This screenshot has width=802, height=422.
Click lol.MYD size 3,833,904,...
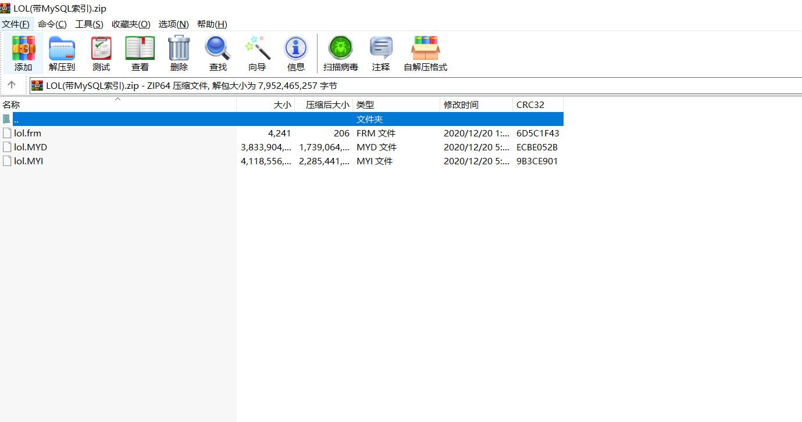[266, 147]
